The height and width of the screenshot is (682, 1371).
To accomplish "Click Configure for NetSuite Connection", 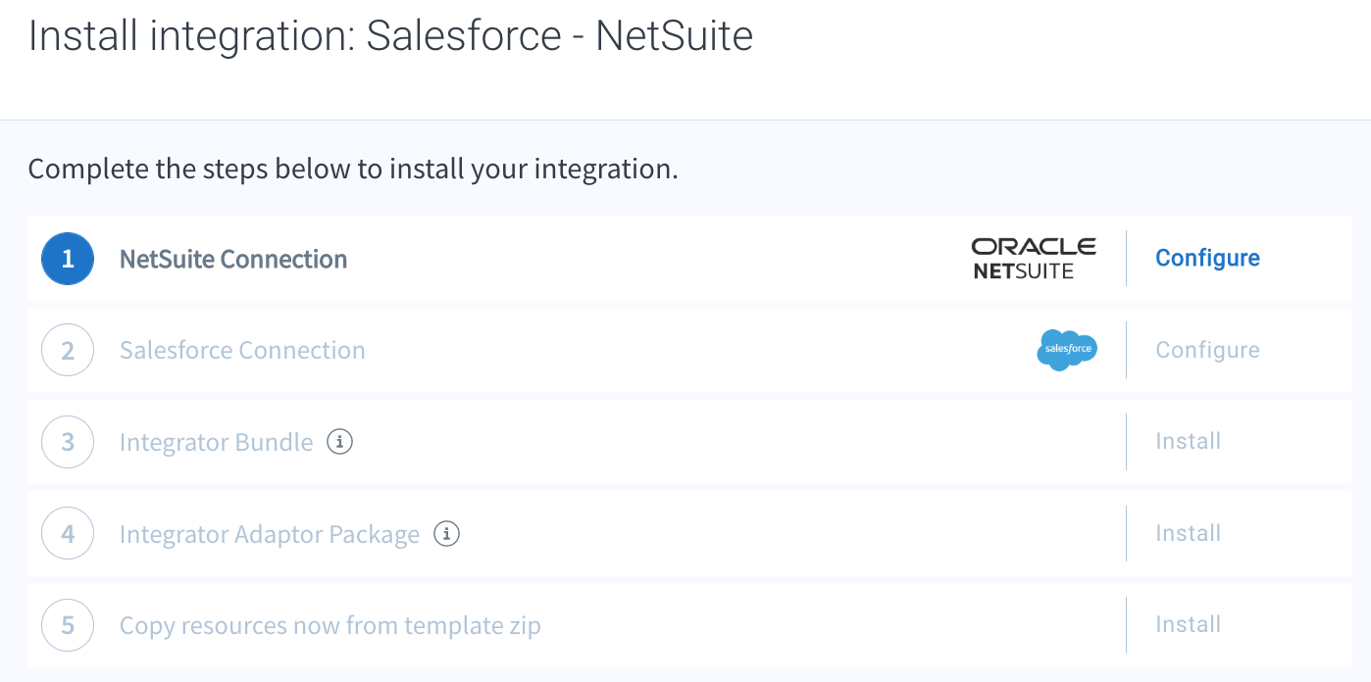I will click(1207, 258).
